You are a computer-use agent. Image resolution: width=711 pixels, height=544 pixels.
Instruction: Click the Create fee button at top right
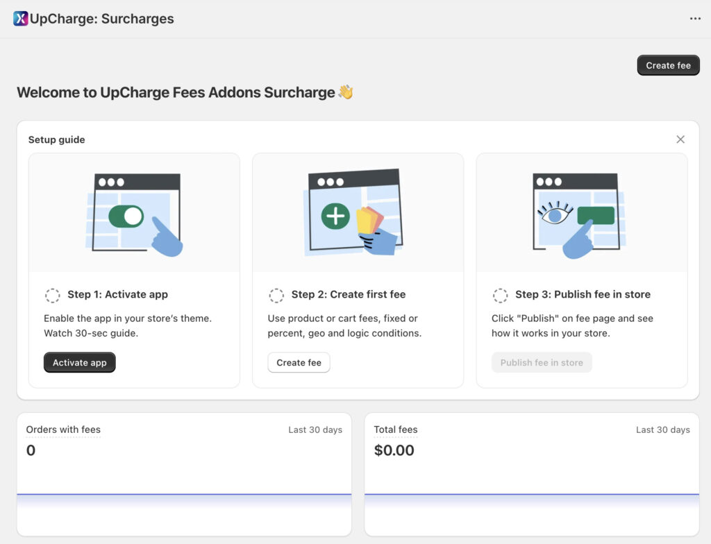click(x=668, y=65)
